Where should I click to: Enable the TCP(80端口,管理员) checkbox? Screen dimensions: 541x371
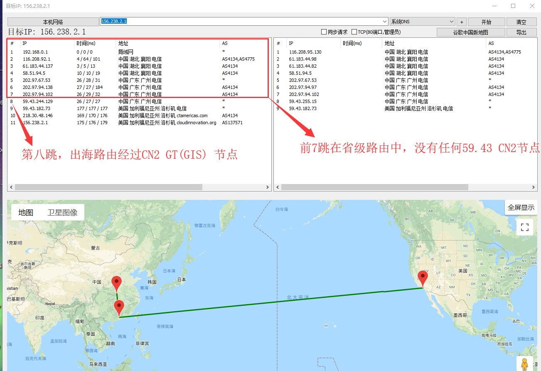tap(354, 32)
